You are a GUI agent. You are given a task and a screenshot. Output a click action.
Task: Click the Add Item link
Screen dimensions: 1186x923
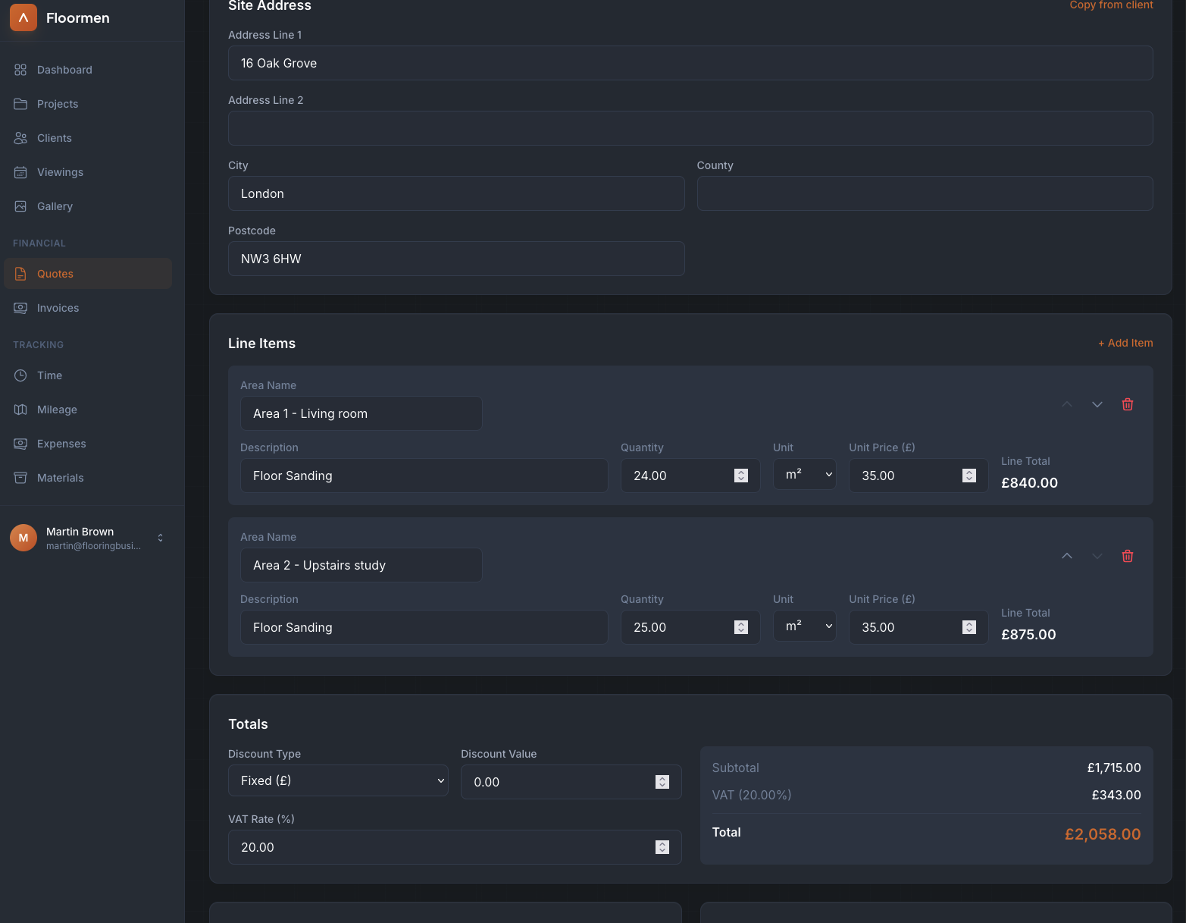click(1125, 343)
